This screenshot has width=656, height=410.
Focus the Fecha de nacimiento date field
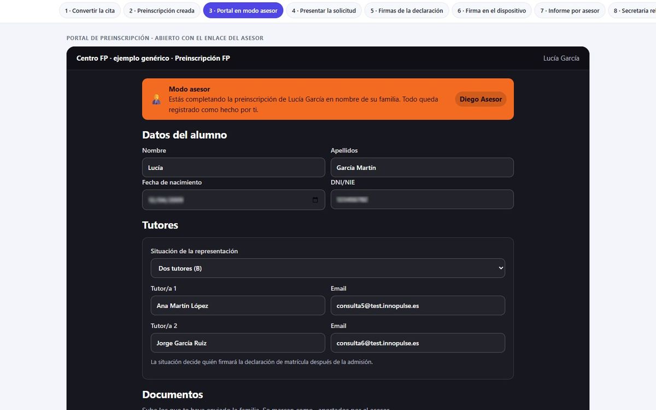click(x=233, y=200)
